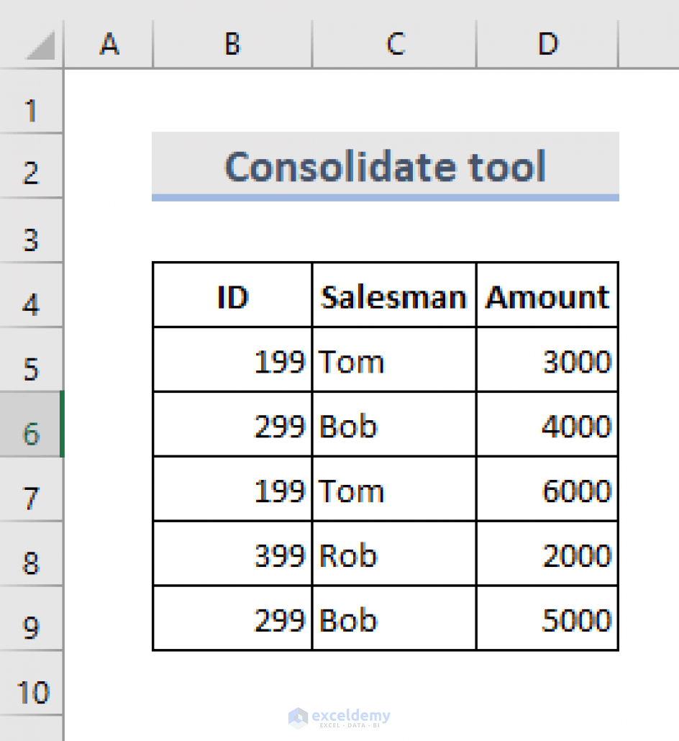Select column A header
The width and height of the screenshot is (679, 741).
(109, 45)
